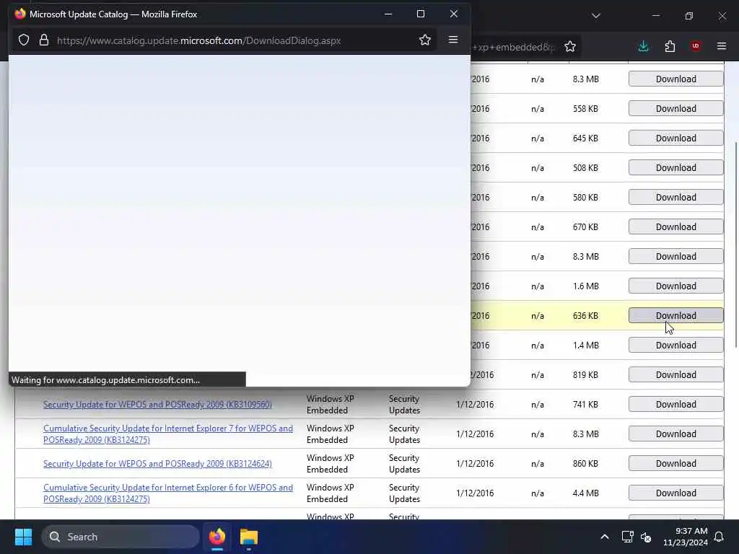Screen dimensions: 739x554
Task: Open network status tray icon
Action: [627, 537]
